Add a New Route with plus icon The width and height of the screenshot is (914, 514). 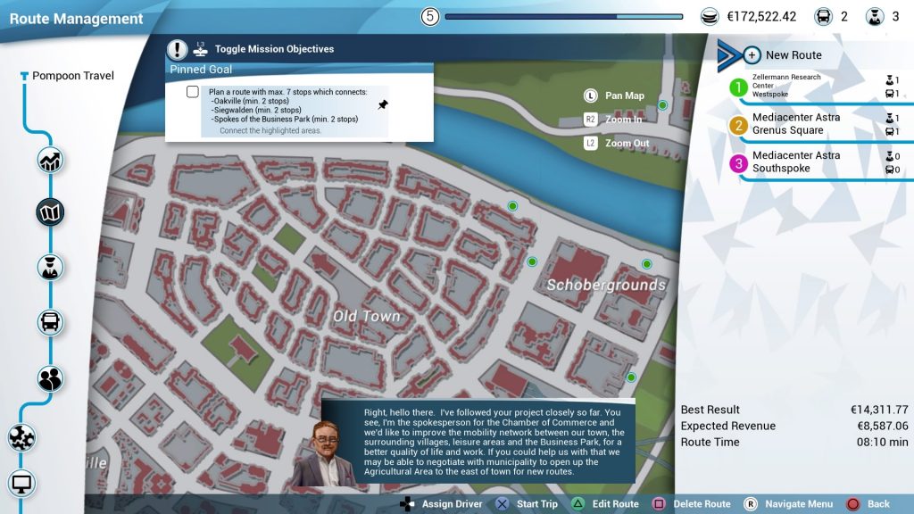(x=752, y=55)
